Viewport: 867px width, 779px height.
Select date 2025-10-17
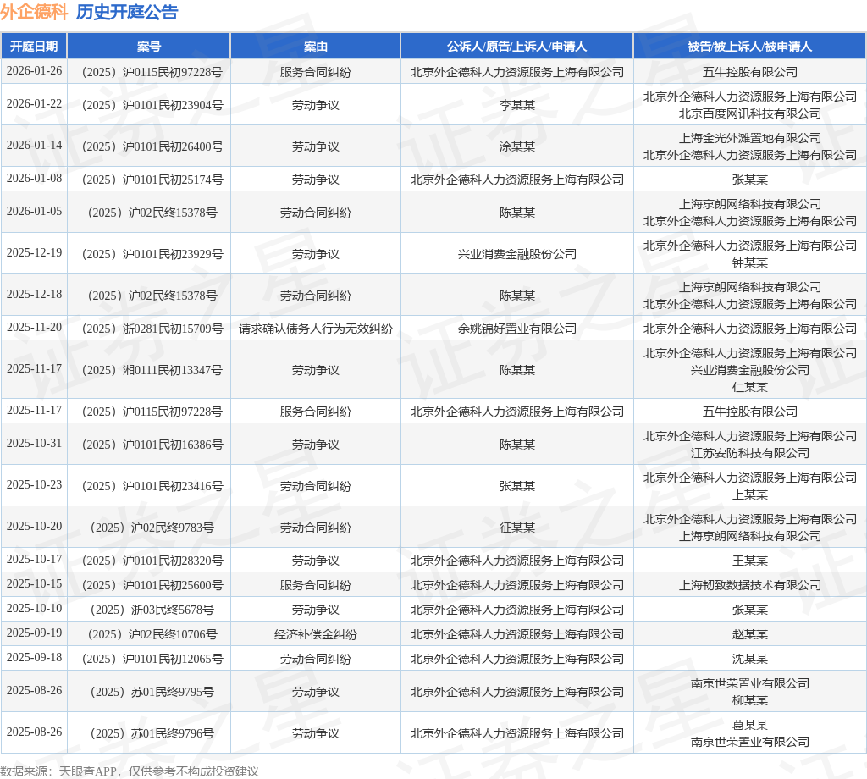(x=34, y=560)
